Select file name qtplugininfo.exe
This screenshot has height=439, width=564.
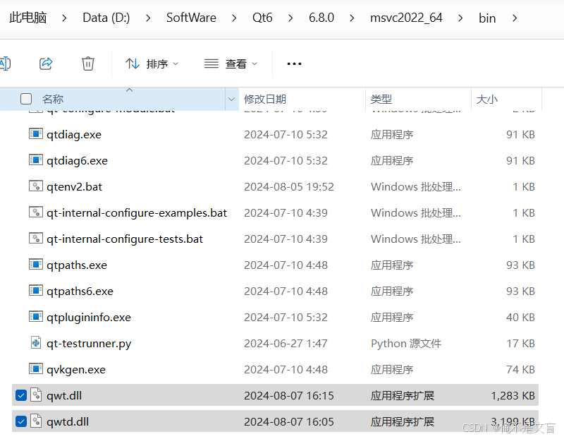[89, 318]
